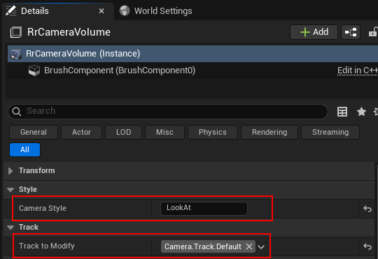The width and height of the screenshot is (378, 259).
Task: Reset Track to Modify to default arrow
Action: pyautogui.click(x=367, y=246)
